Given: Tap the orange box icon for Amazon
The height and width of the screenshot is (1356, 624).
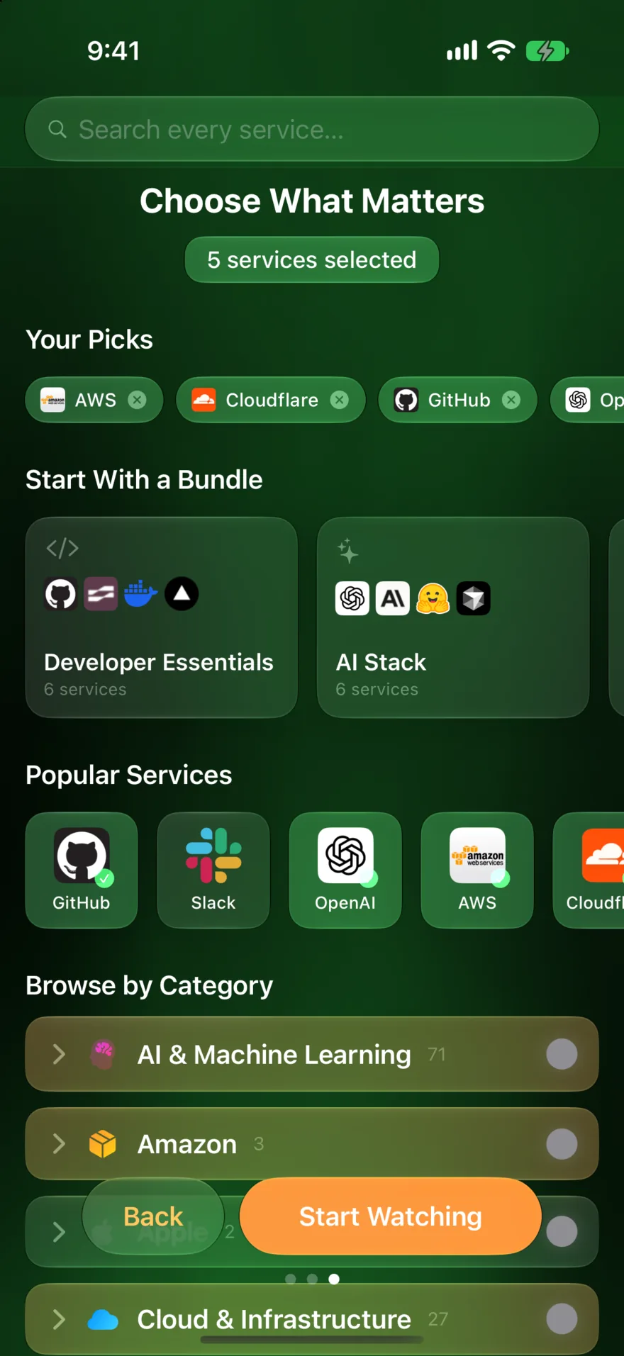Looking at the screenshot, I should tap(103, 1143).
